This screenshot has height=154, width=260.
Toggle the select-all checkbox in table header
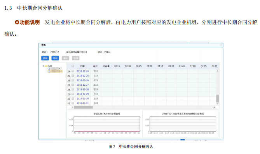pyautogui.click(x=73, y=66)
